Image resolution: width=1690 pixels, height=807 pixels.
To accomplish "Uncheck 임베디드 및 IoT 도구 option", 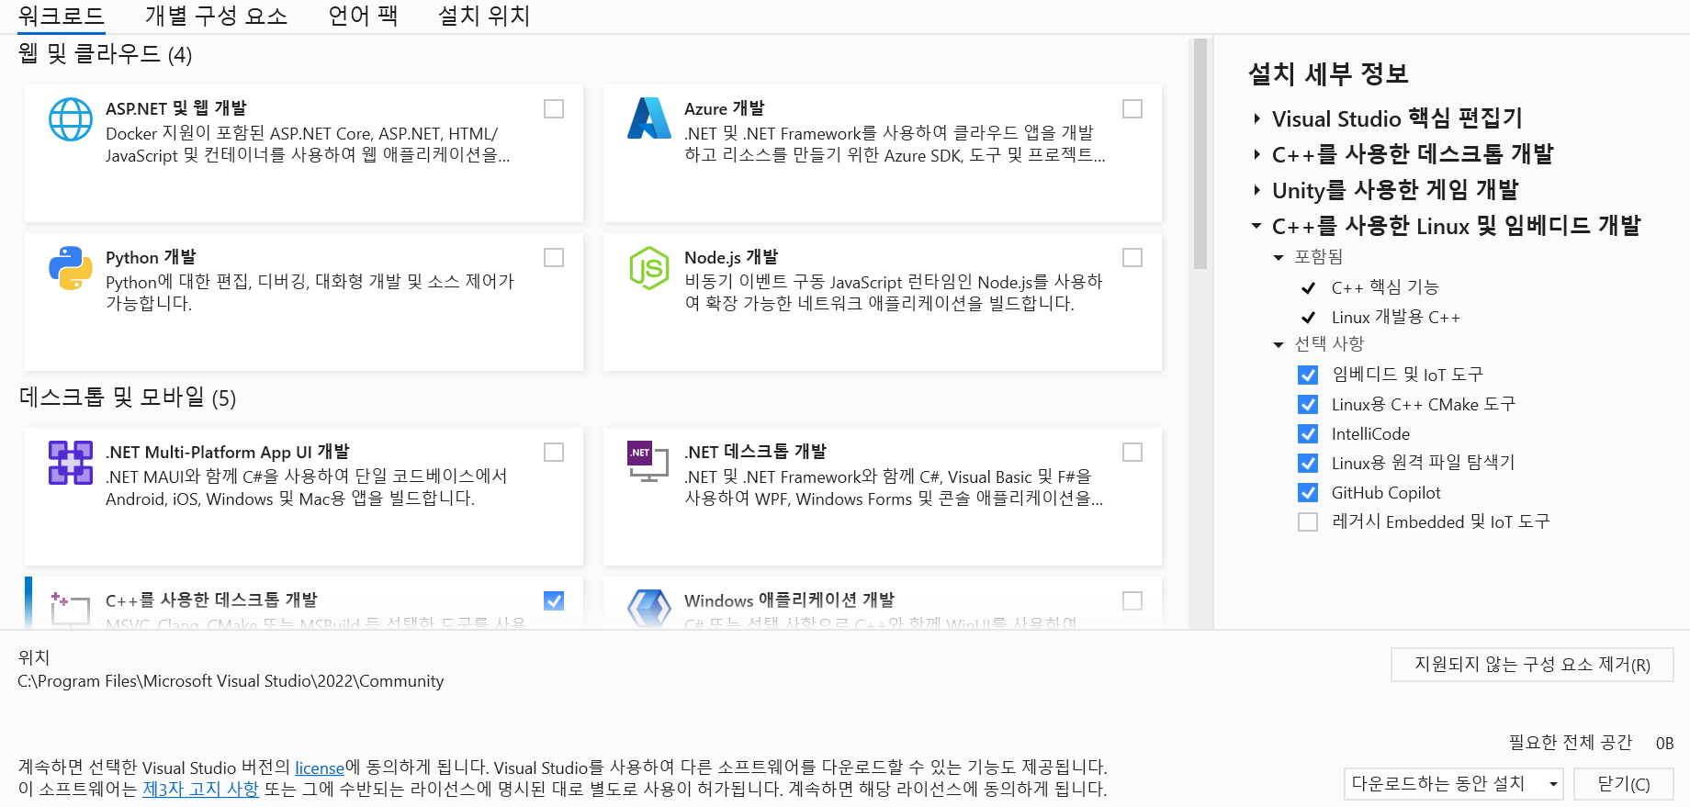I will (x=1308, y=375).
